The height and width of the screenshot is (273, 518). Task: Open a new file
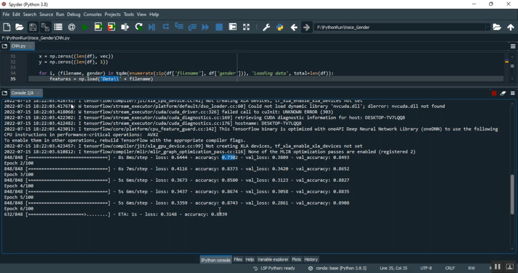tap(7, 27)
